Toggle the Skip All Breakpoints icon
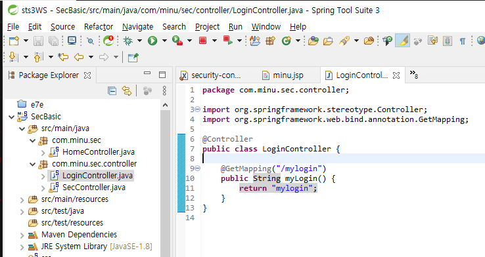This screenshot has width=485, height=257. click(90, 41)
